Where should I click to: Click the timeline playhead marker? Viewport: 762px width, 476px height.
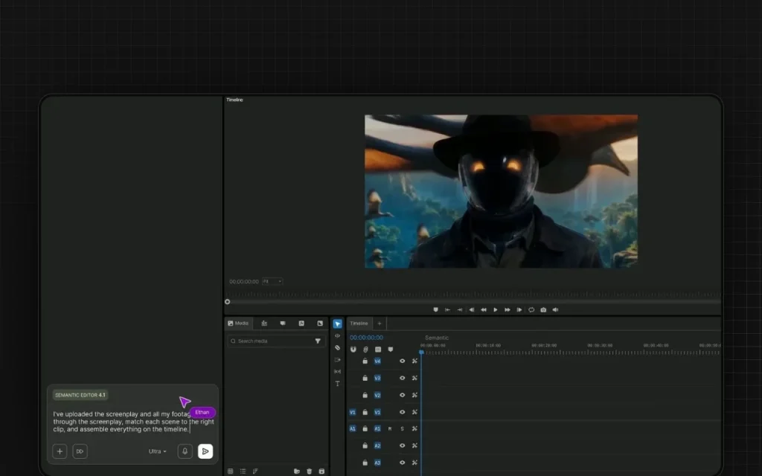point(421,352)
